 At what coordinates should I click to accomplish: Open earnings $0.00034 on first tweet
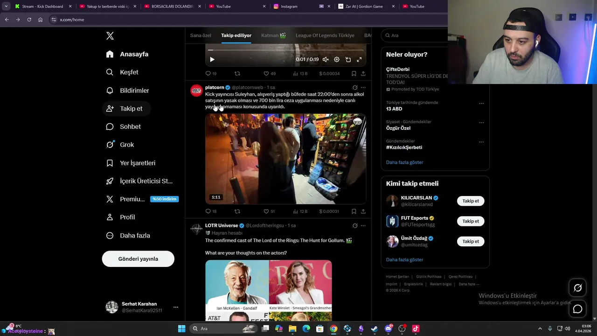(x=329, y=74)
